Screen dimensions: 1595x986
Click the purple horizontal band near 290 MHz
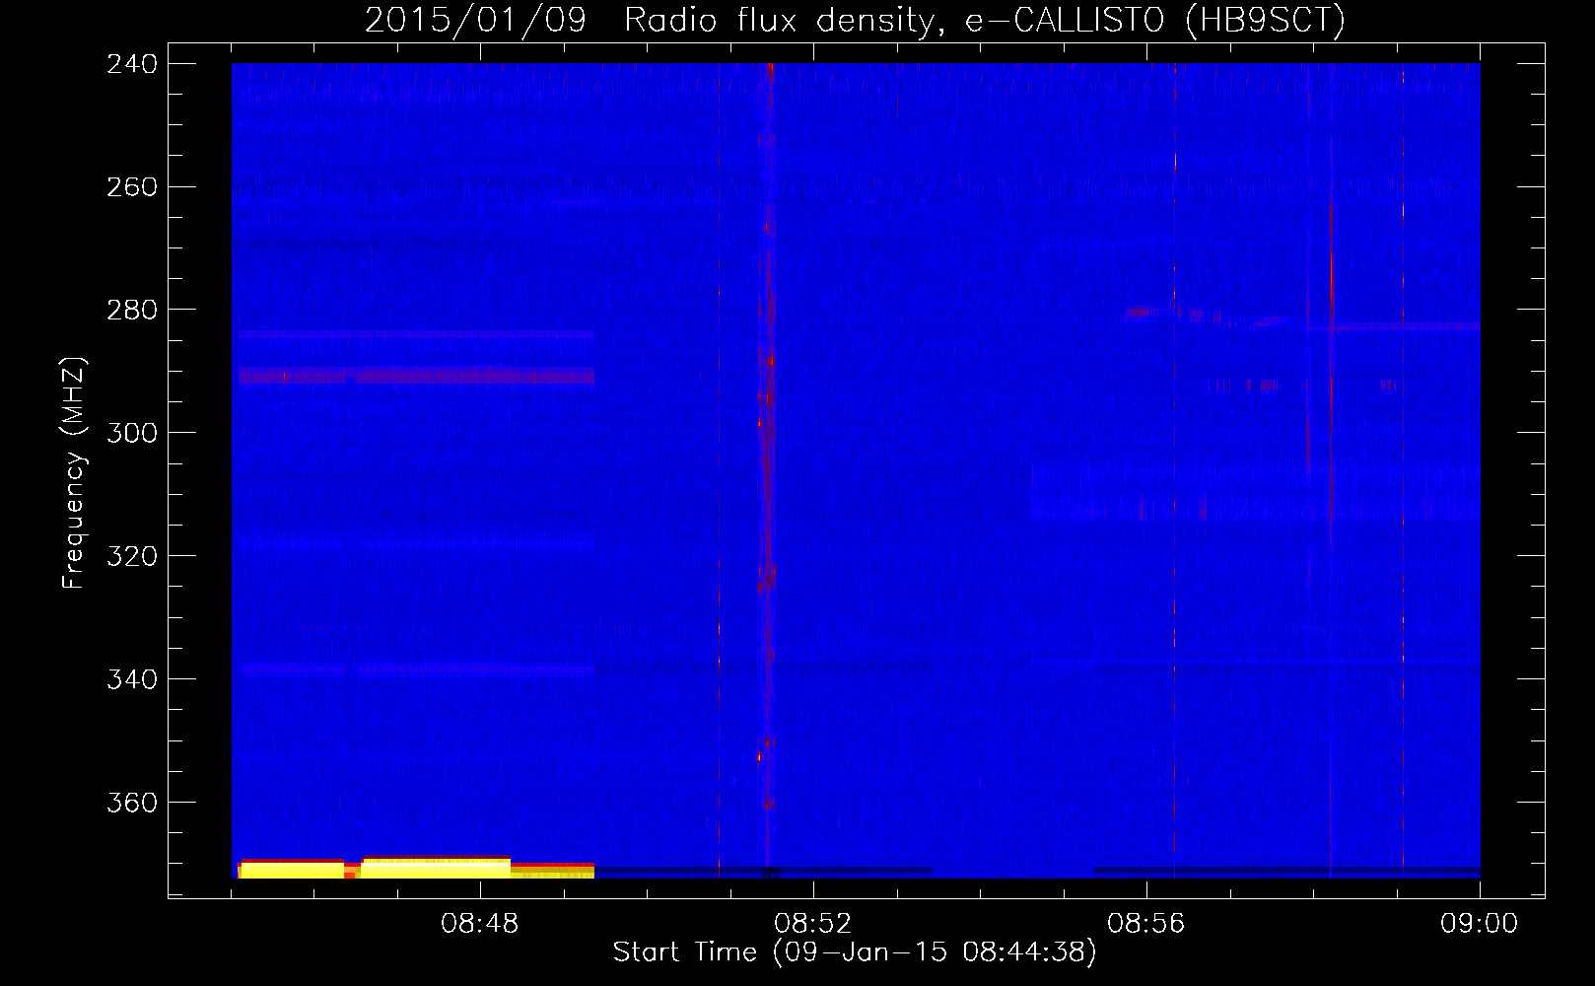click(416, 375)
